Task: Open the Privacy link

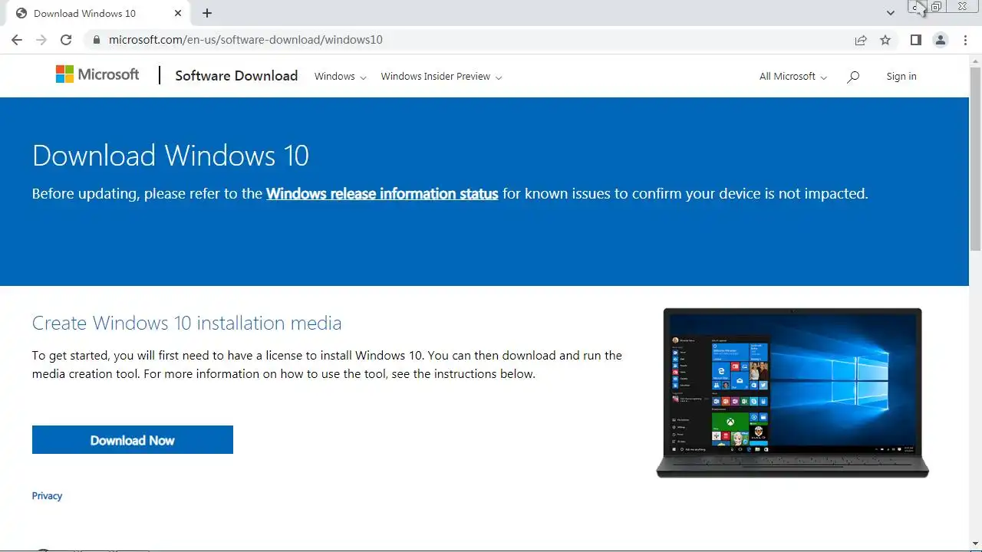Action: coord(47,496)
